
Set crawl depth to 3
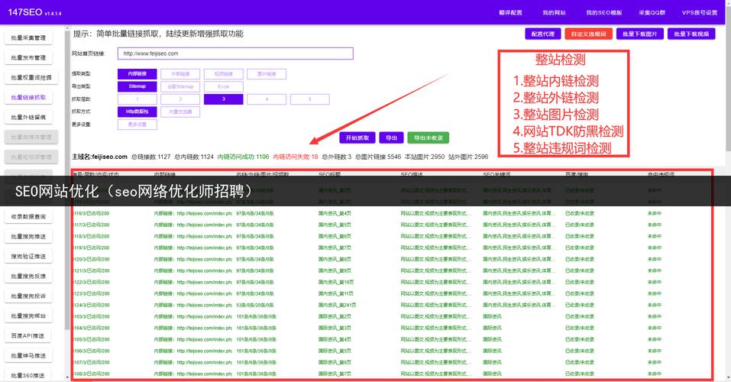(x=223, y=99)
